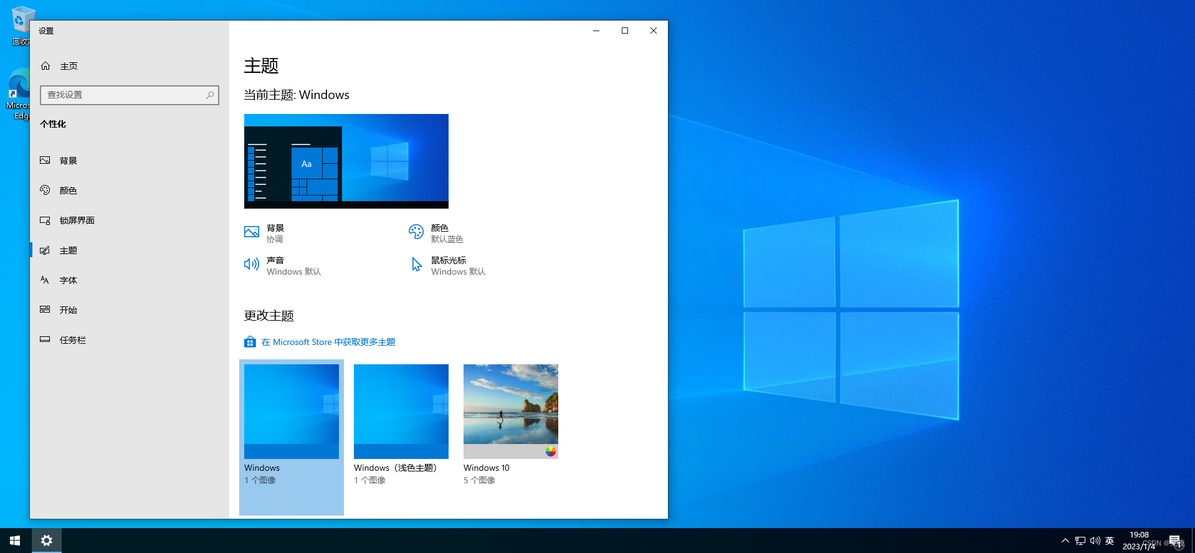This screenshot has width=1195, height=553.
Task: Open the 颜色 sidebar page
Action: click(x=130, y=191)
